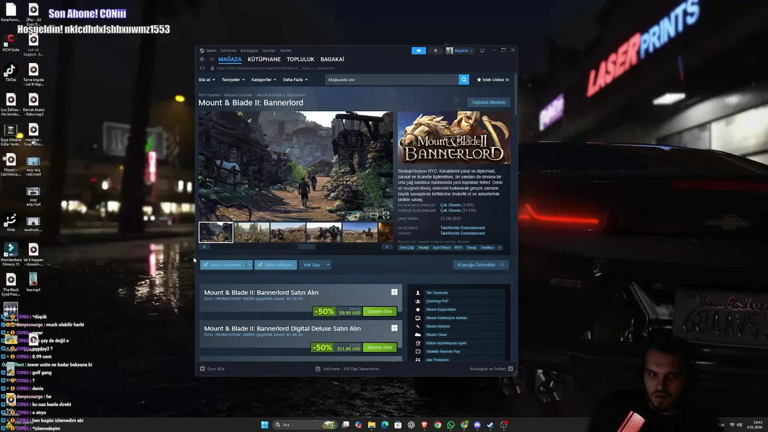Screen dimensions: 768x432
Task: Click the Big Picture mode monitor icon
Action: 482,50
